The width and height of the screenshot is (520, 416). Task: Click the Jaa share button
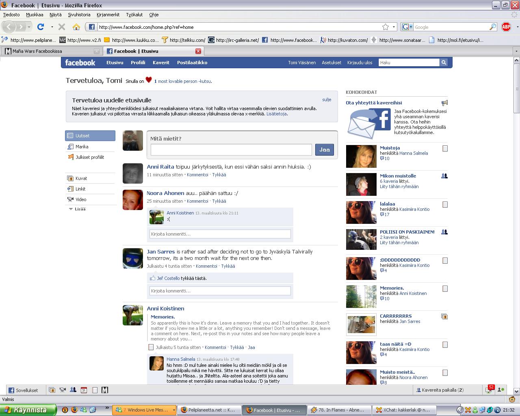click(324, 149)
